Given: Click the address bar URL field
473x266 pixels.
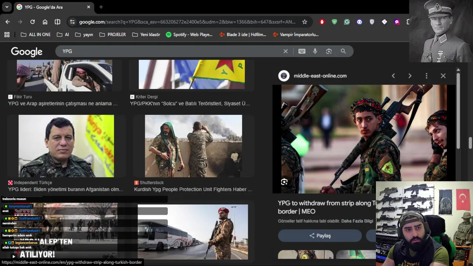Looking at the screenshot, I should [x=187, y=22].
